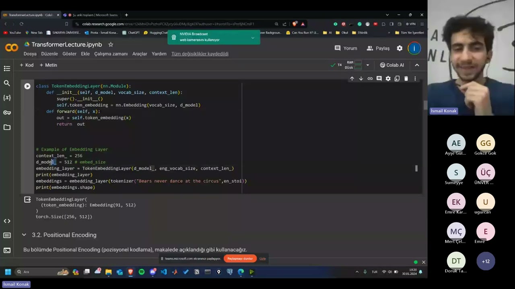
Task: Open ChatGPT bookmark
Action: pos(131,33)
